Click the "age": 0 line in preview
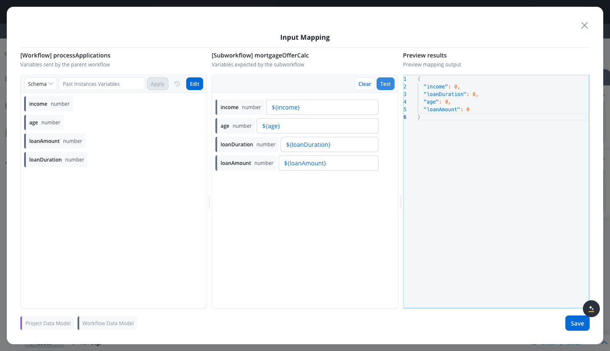Viewport: 610px width, 351px height. point(437,102)
